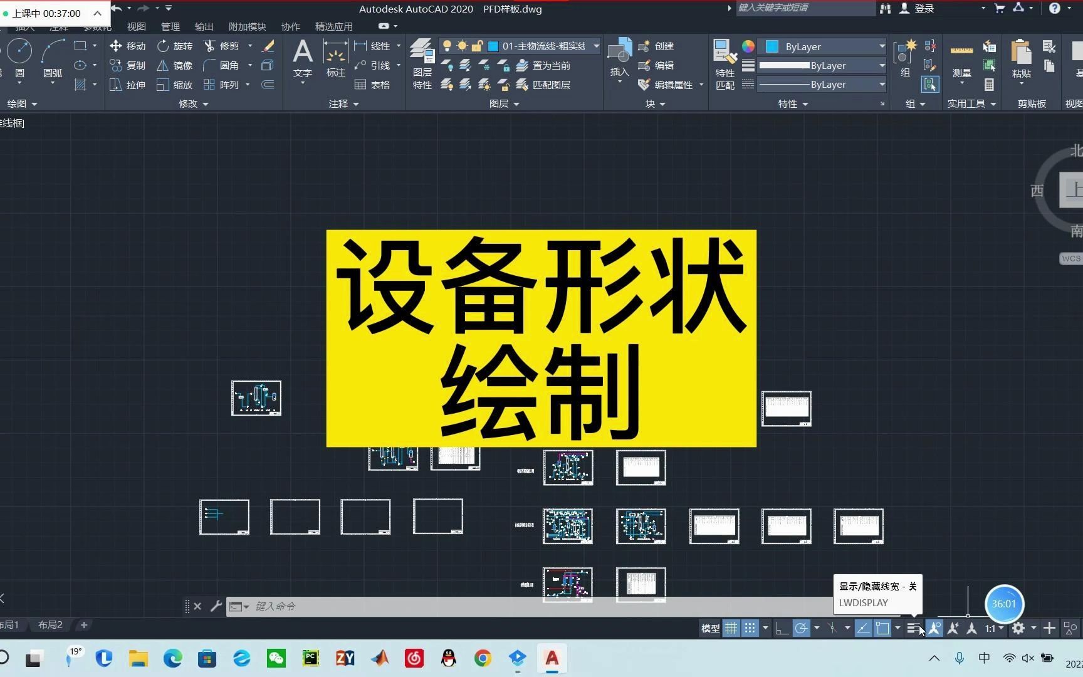Click the Trim tool
Screen dimensions: 1083x677
pos(221,46)
